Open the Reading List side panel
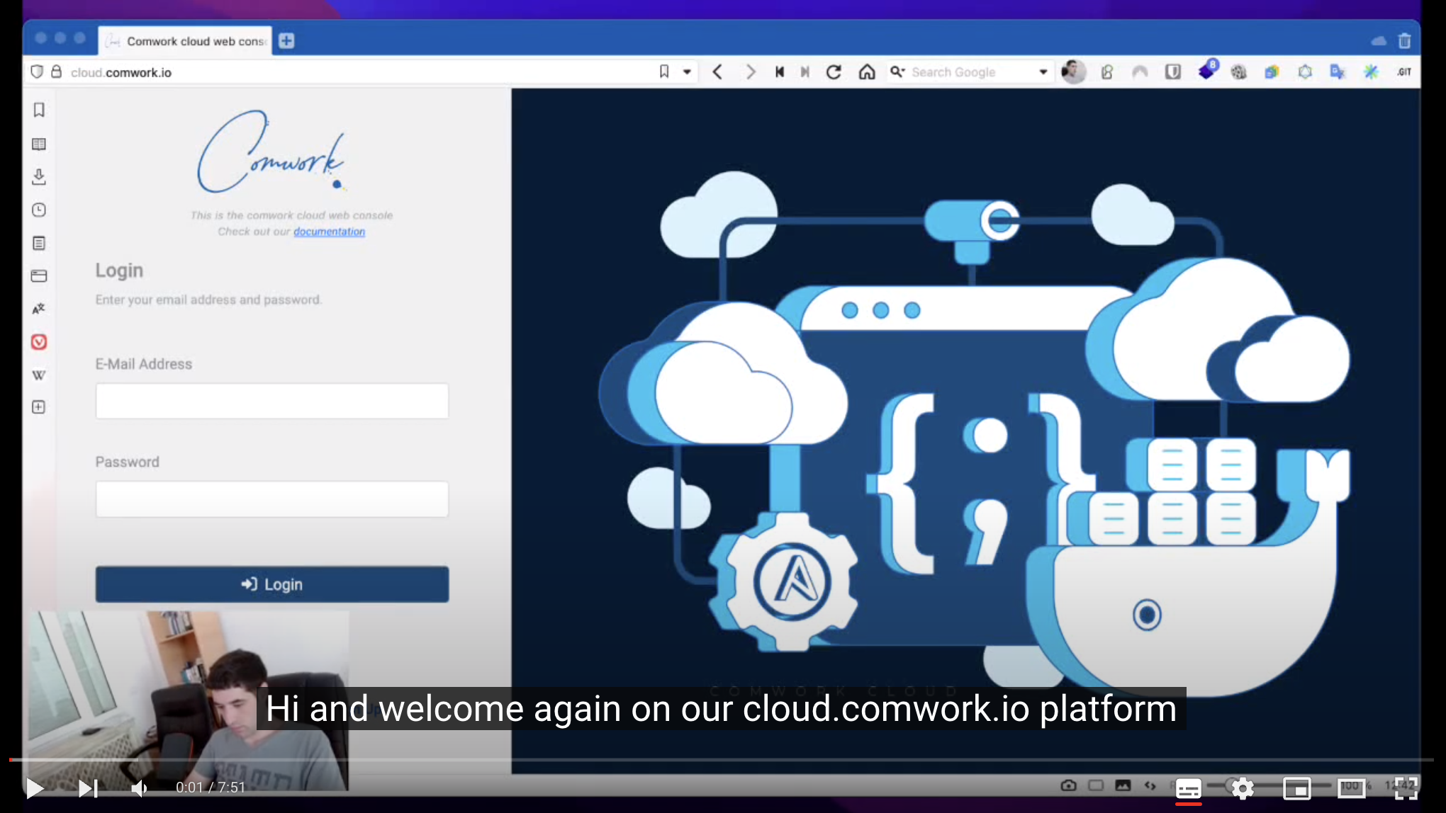 pyautogui.click(x=39, y=144)
